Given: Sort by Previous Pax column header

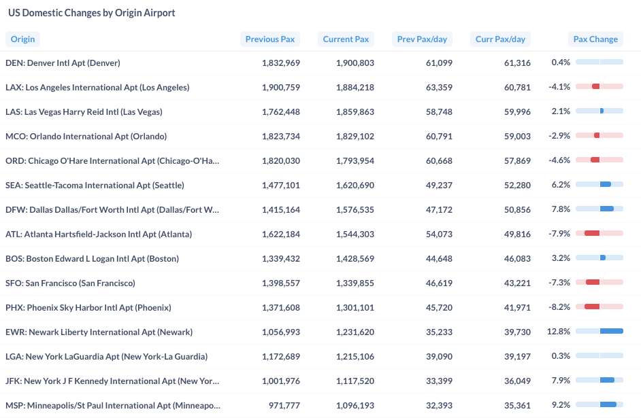Looking at the screenshot, I should point(270,39).
